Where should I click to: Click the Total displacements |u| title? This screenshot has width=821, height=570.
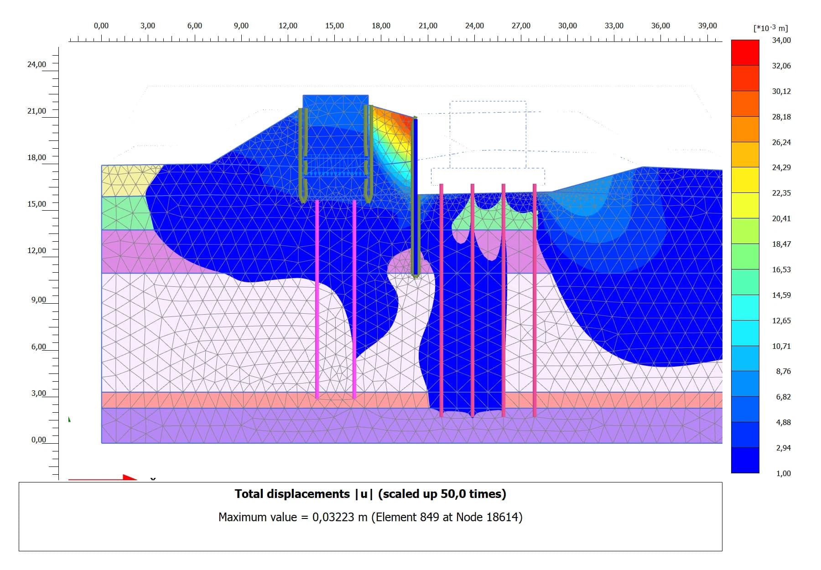(x=370, y=494)
